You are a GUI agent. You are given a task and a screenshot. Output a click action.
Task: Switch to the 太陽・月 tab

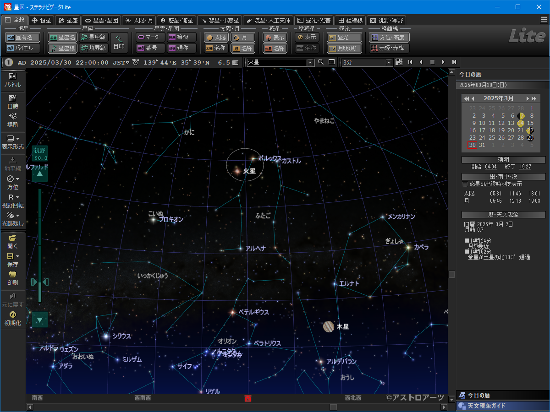point(139,20)
